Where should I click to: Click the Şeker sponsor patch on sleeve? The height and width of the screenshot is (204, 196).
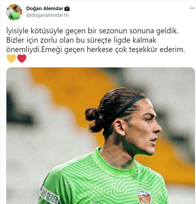(49, 195)
